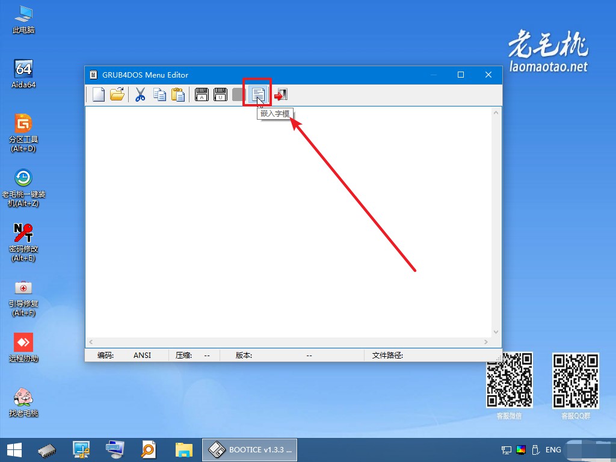Image resolution: width=616 pixels, height=462 pixels.
Task: Click the computer keyboard taskbar icon
Action: (x=115, y=450)
